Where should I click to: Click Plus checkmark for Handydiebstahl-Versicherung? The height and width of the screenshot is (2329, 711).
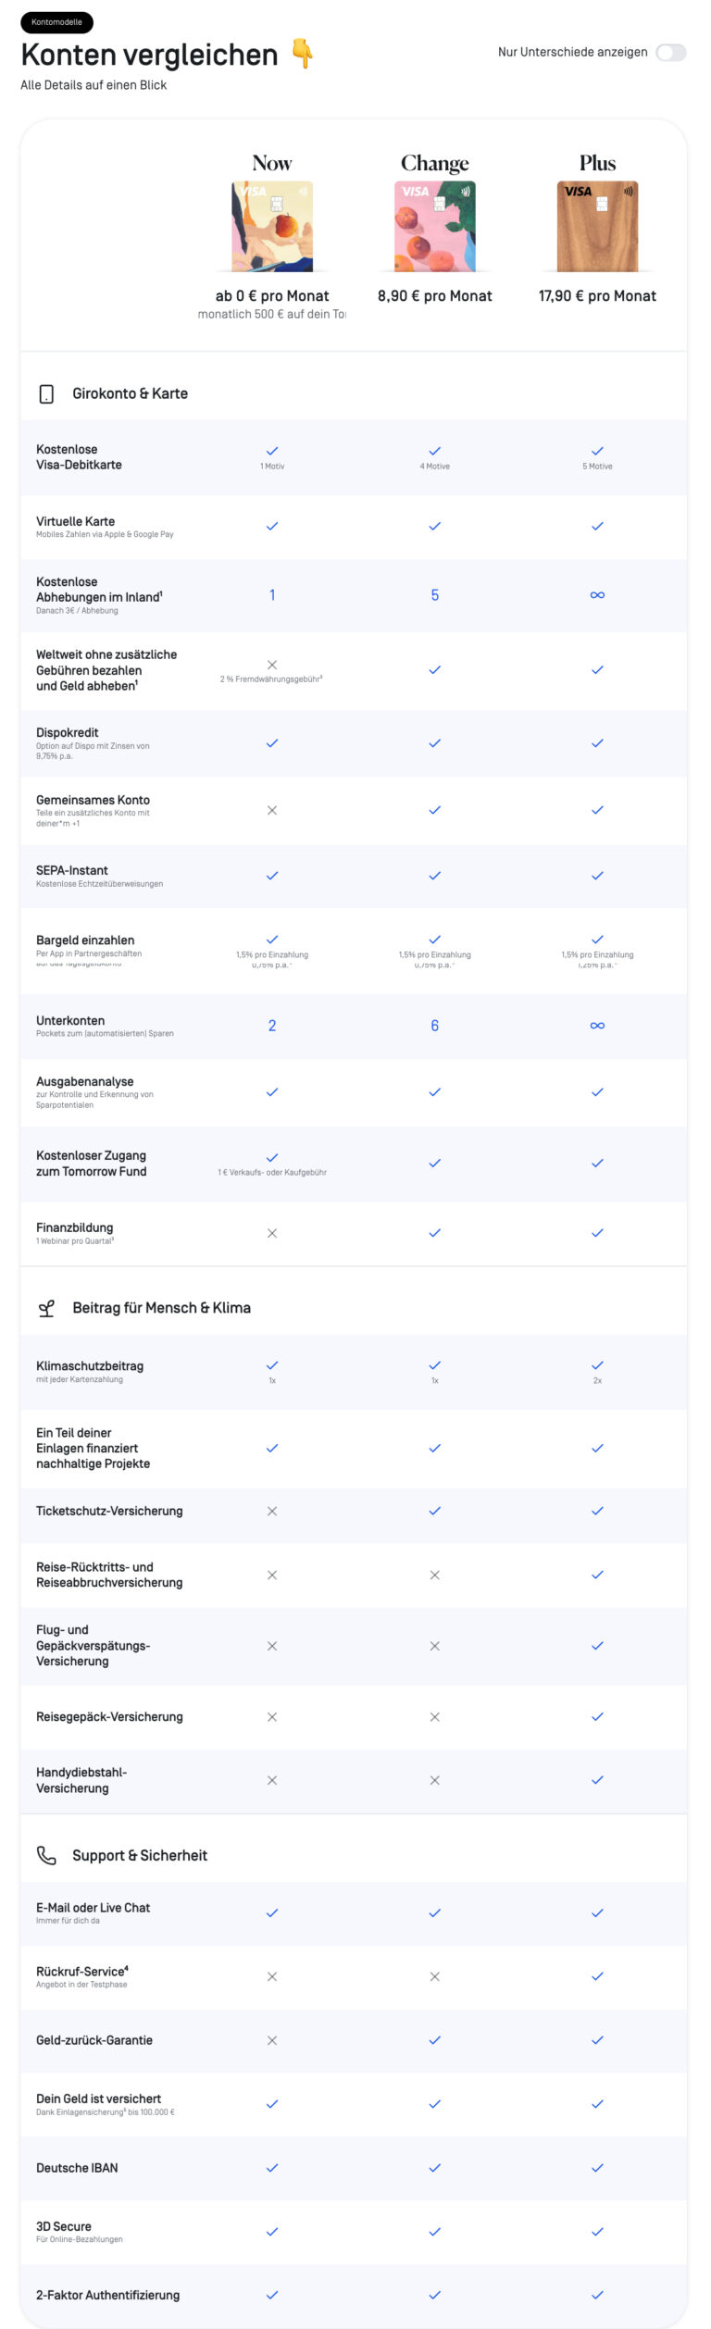click(x=598, y=1780)
